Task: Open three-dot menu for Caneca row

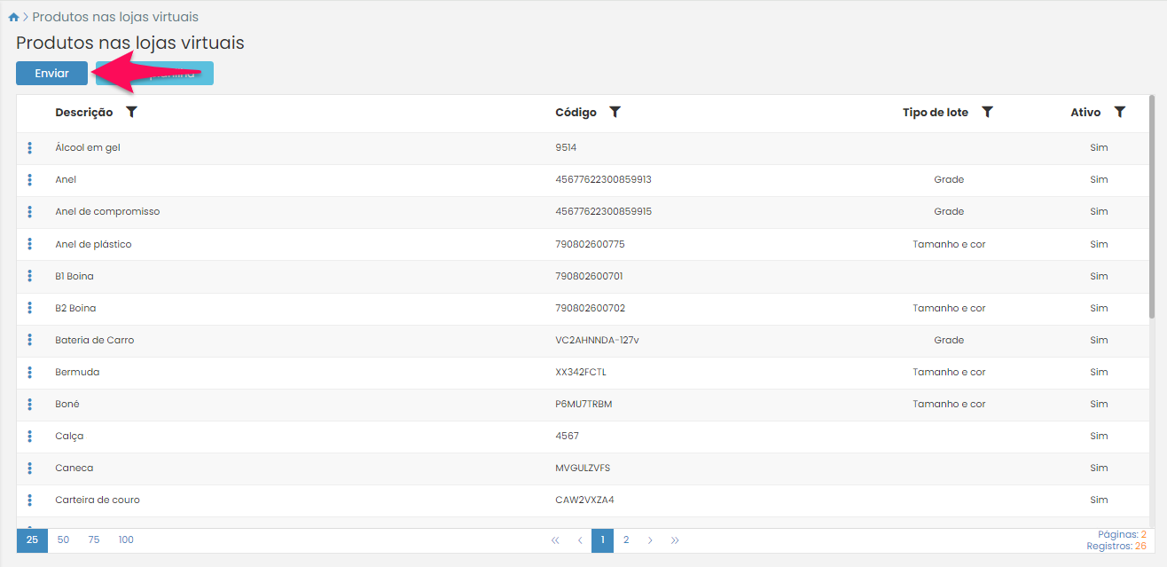Action: coord(30,468)
